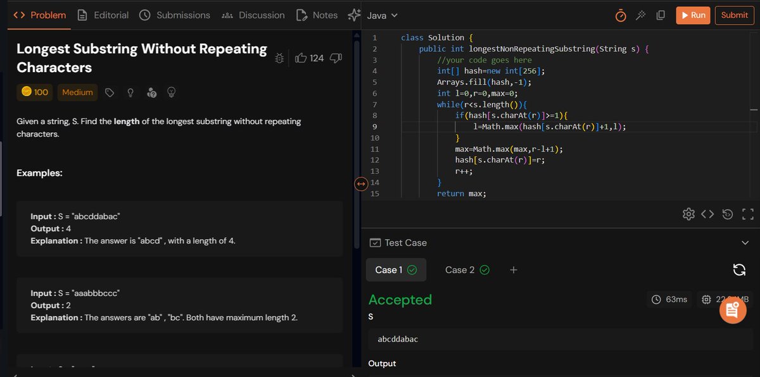Image resolution: width=760 pixels, height=377 pixels.
Task: Submit the solution
Action: [734, 16]
